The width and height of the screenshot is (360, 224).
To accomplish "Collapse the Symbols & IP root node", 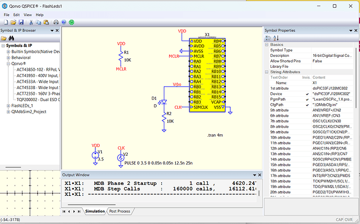I will pyautogui.click(x=3, y=46).
